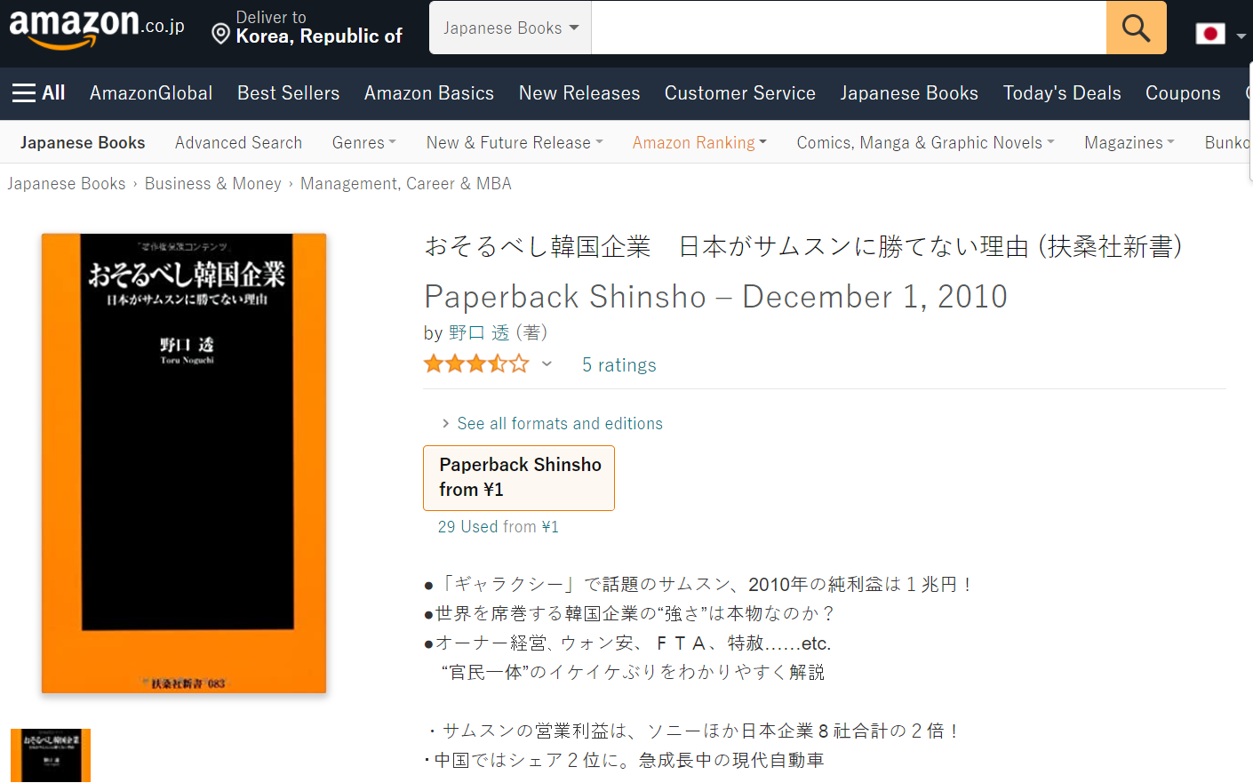Click the Management, Career & MBA breadcrumb
This screenshot has height=783, width=1253.
[x=406, y=184]
